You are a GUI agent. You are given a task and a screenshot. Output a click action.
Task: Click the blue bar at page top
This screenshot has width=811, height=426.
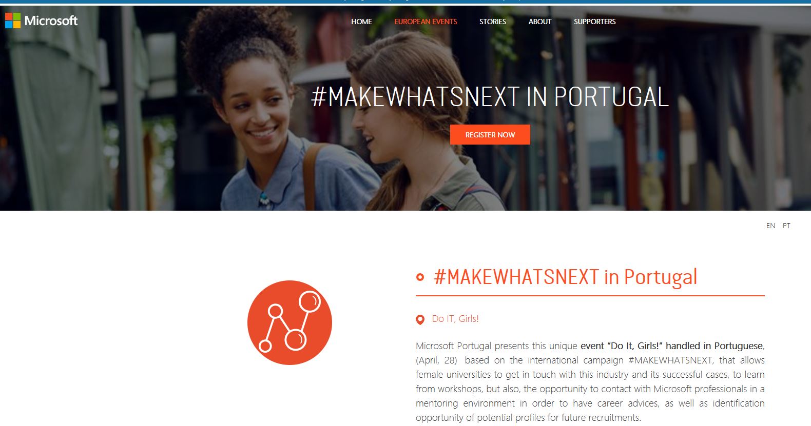pos(405,2)
